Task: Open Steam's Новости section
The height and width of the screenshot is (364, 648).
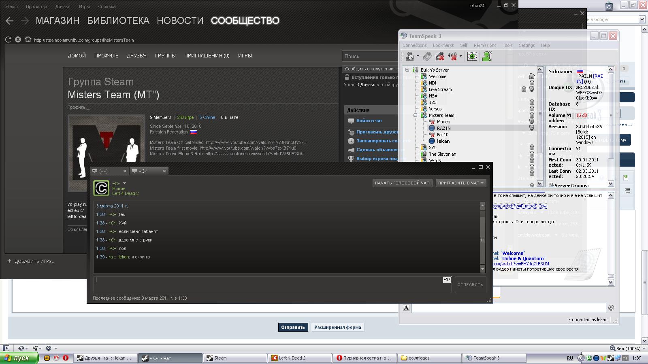Action: pyautogui.click(x=180, y=21)
